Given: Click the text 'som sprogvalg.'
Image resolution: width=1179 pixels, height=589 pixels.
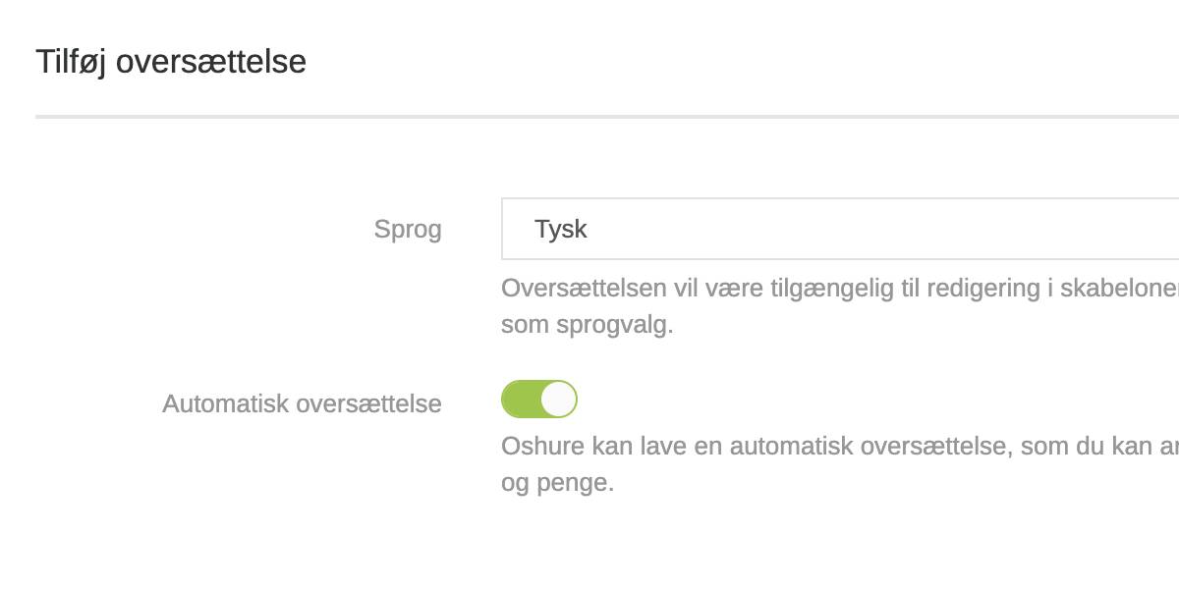Looking at the screenshot, I should (x=587, y=325).
